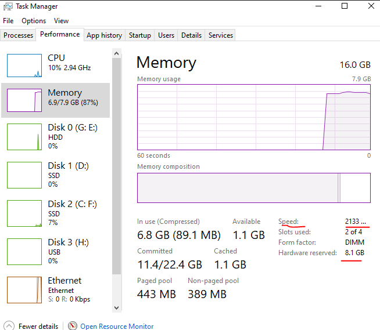Image resolution: width=380 pixels, height=330 pixels.
Task: Switch to the Startup tab
Action: [x=140, y=35]
